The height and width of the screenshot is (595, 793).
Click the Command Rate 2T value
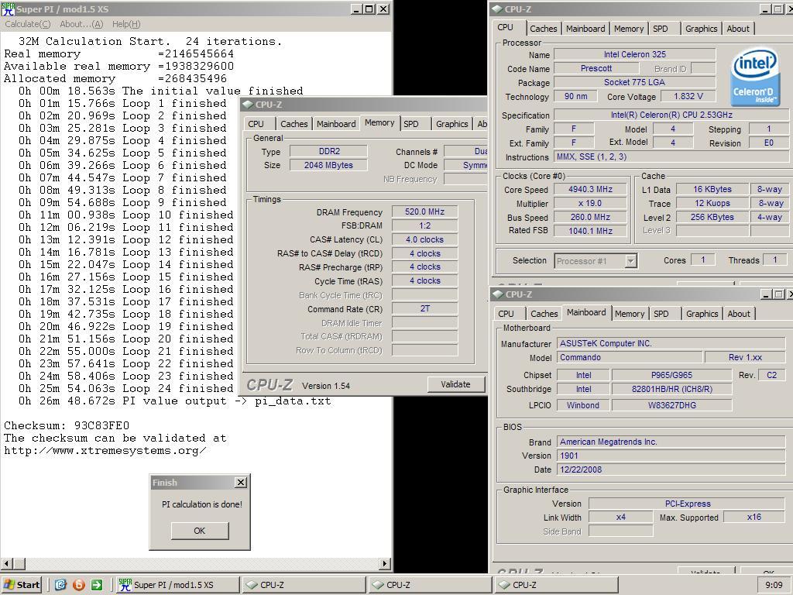pyautogui.click(x=425, y=308)
